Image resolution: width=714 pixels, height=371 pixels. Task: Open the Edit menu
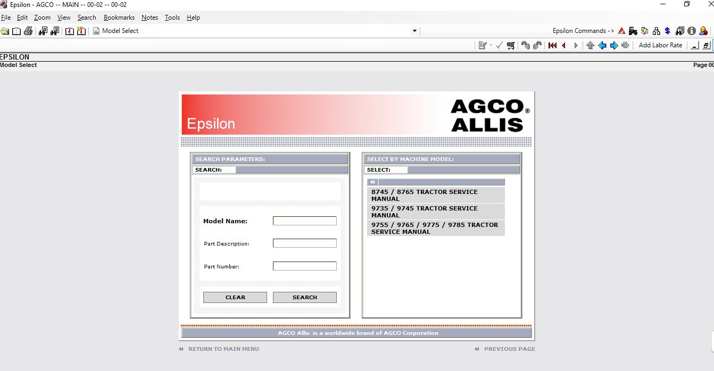[22, 18]
